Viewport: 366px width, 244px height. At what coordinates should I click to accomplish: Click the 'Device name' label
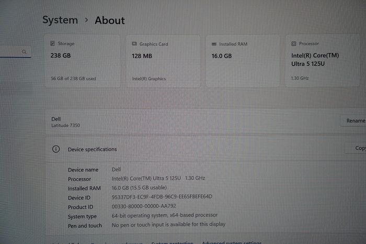pyautogui.click(x=83, y=170)
